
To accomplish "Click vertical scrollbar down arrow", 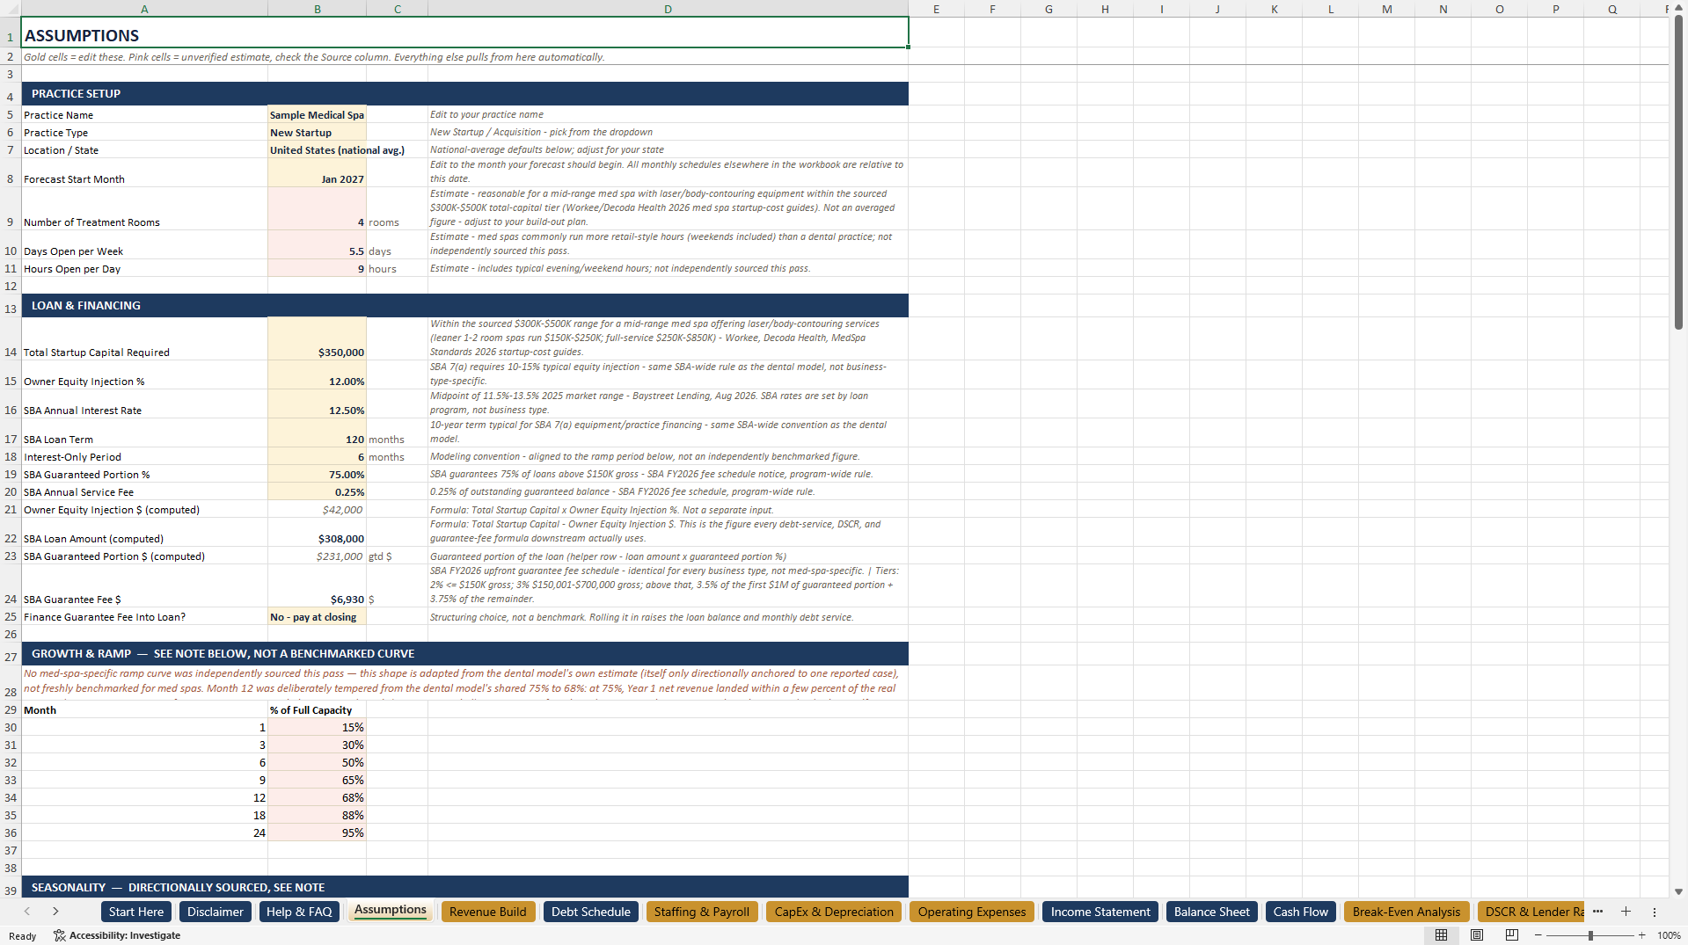I will [x=1678, y=891].
